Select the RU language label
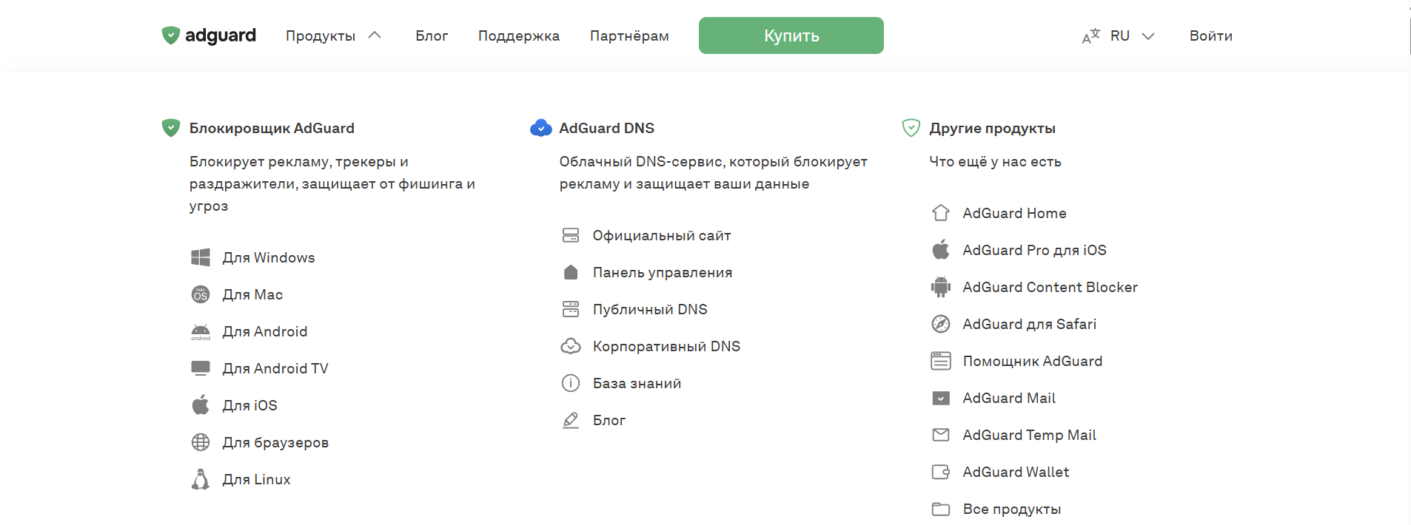Viewport: 1411px width, 525px height. pyautogui.click(x=1120, y=35)
